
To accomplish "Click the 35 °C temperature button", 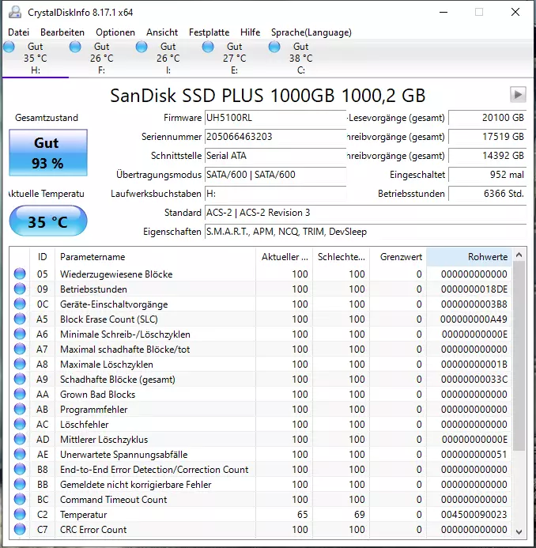I will 48,221.
